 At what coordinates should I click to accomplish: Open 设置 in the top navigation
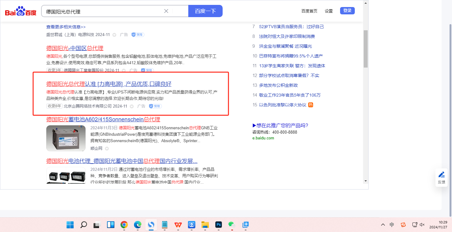pos(329,11)
